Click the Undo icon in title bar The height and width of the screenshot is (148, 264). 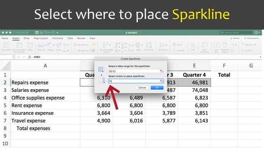46,32
